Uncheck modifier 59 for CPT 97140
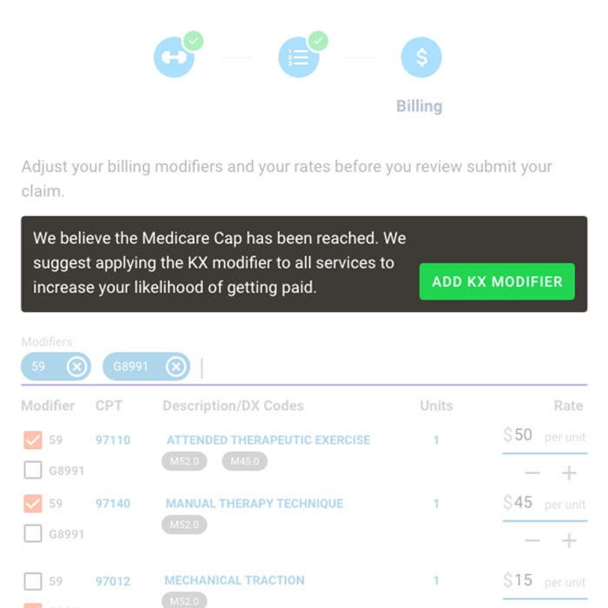This screenshot has width=608, height=608. [x=33, y=504]
